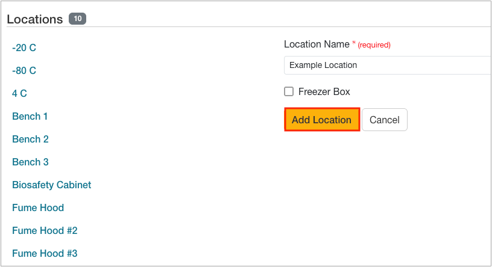
Task: Open Fume Hood #2 location
Action: click(45, 231)
